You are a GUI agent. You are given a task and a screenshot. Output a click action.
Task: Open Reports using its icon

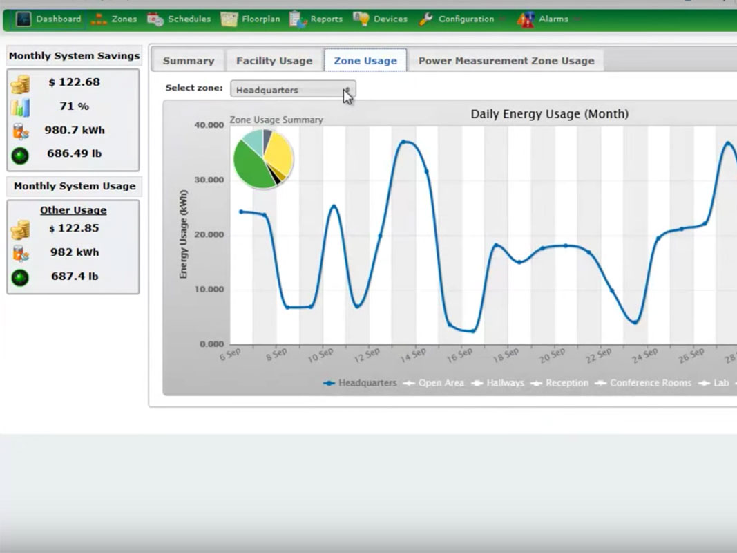click(x=298, y=19)
